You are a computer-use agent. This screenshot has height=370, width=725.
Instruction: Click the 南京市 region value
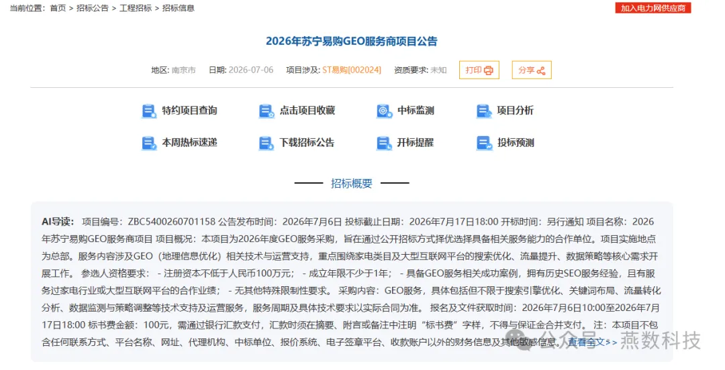[183, 70]
